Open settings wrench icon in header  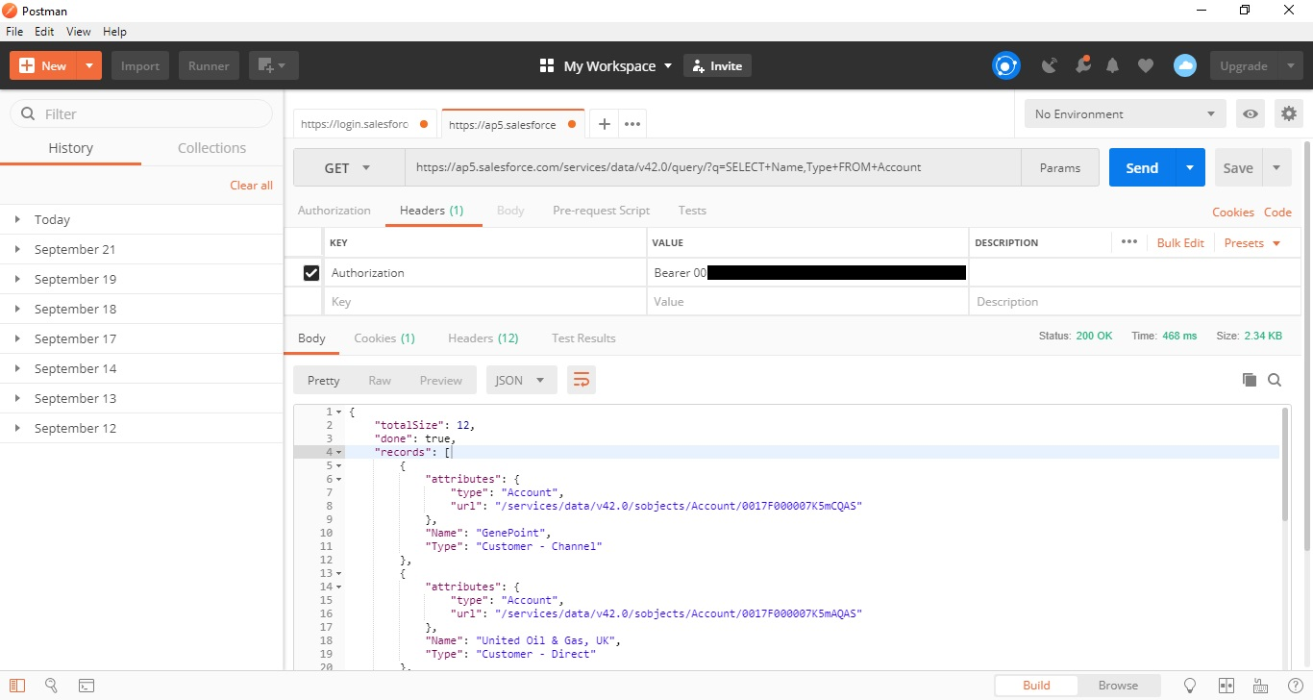click(x=1082, y=65)
